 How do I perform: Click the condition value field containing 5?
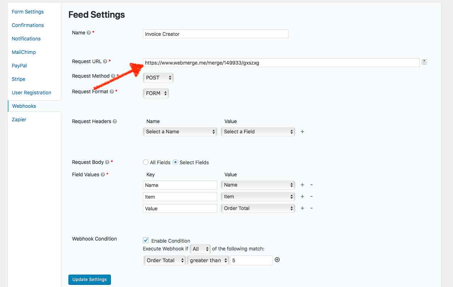click(251, 260)
